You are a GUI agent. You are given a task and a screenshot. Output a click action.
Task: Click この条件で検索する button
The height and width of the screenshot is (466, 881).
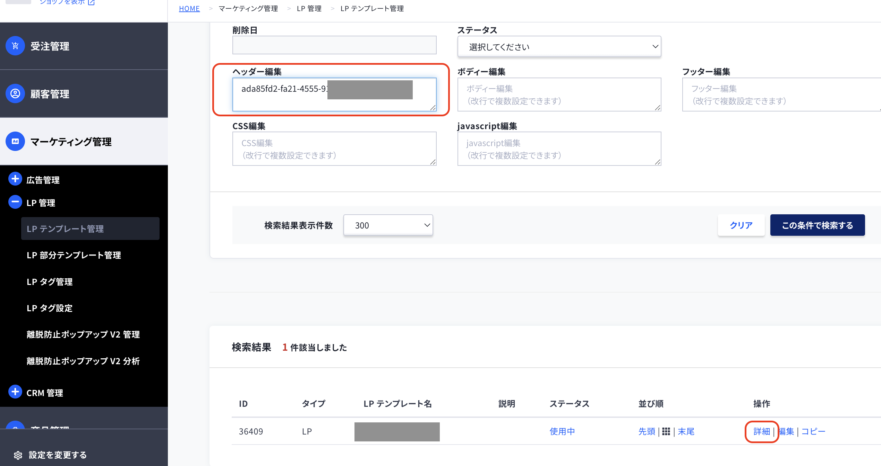point(818,225)
